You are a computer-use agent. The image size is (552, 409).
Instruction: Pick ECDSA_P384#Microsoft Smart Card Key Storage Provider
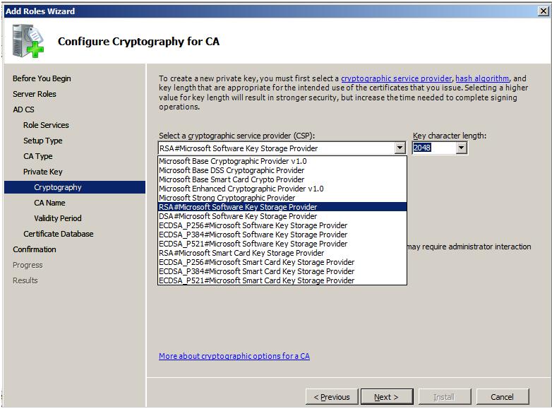pos(282,271)
